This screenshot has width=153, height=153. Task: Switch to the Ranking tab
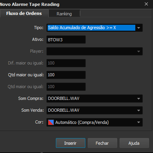(x=64, y=14)
